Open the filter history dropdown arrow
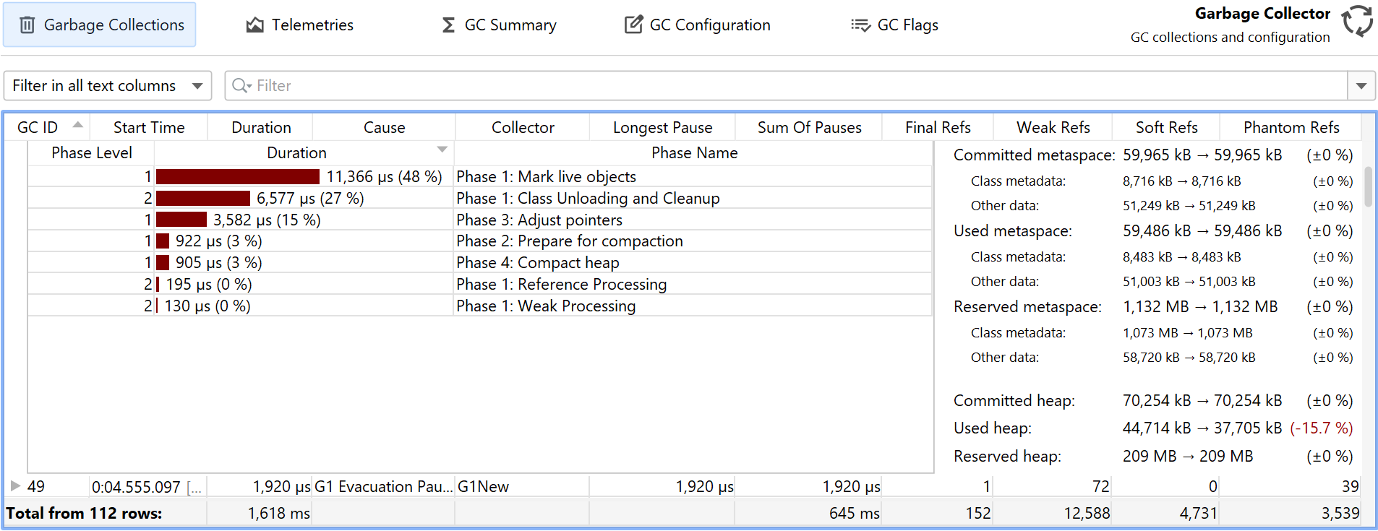The height and width of the screenshot is (531, 1378). point(1361,85)
